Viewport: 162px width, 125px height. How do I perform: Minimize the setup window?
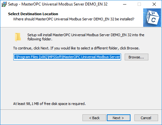click(x=125, y=4)
